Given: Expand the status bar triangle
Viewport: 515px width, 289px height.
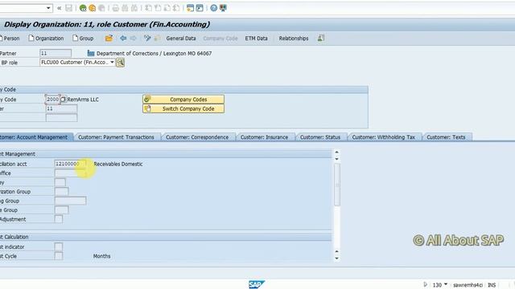Looking at the screenshot, I should click(x=426, y=284).
